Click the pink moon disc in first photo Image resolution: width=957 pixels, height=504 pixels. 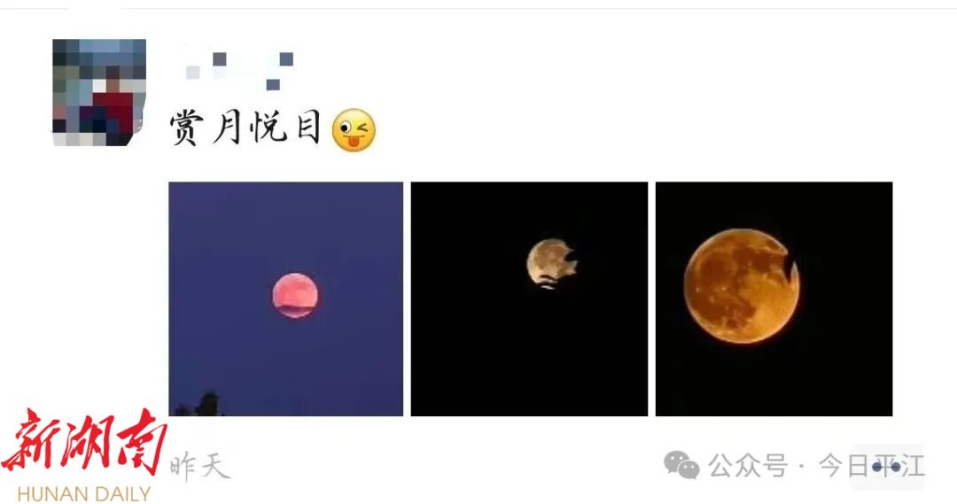pyautogui.click(x=295, y=295)
